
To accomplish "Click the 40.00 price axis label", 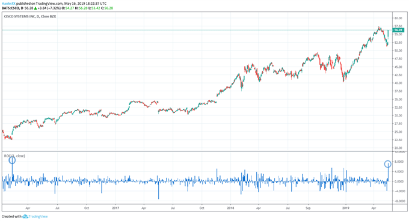I will coord(398,83).
